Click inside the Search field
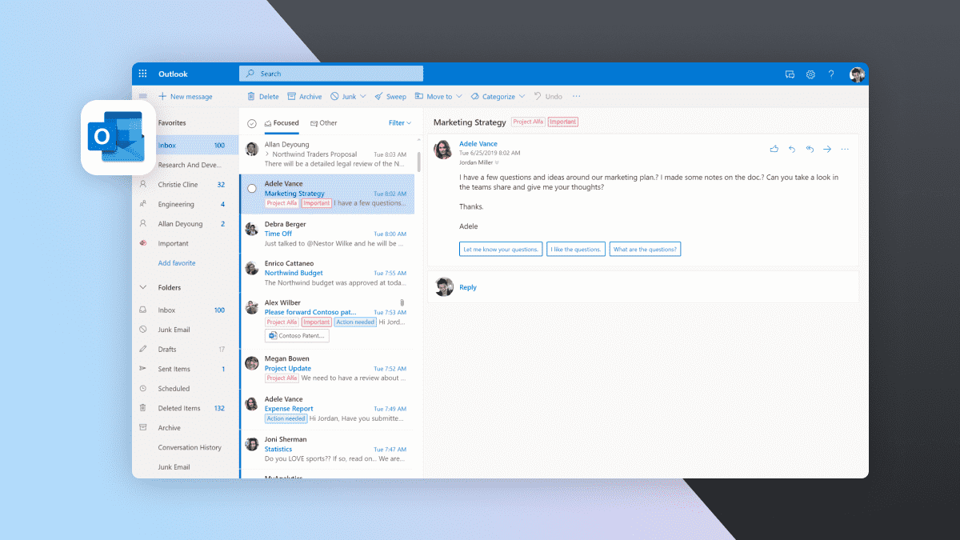 (330, 73)
